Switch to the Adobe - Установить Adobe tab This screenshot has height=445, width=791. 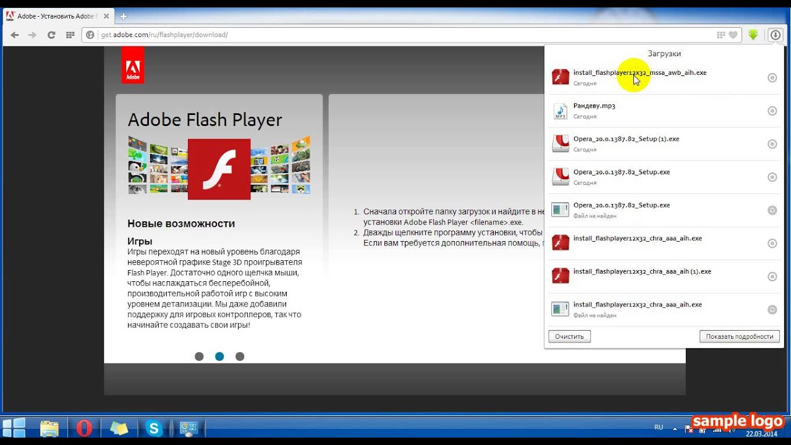click(59, 16)
